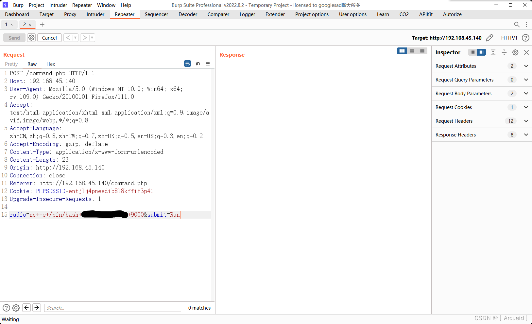Image resolution: width=532 pixels, height=324 pixels.
Task: Open request editor hamburger menu
Action: coord(208,63)
